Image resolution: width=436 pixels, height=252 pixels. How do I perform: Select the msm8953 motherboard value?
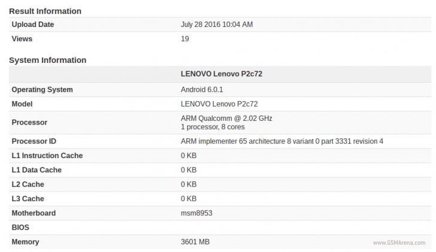[196, 213]
